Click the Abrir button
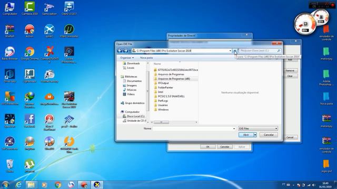This screenshot has width=337, height=189. point(246,135)
